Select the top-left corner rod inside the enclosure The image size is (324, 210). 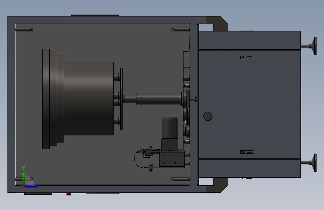coord(24,30)
